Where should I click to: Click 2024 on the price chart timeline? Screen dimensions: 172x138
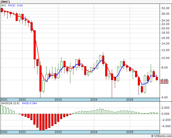click(x=94, y=100)
